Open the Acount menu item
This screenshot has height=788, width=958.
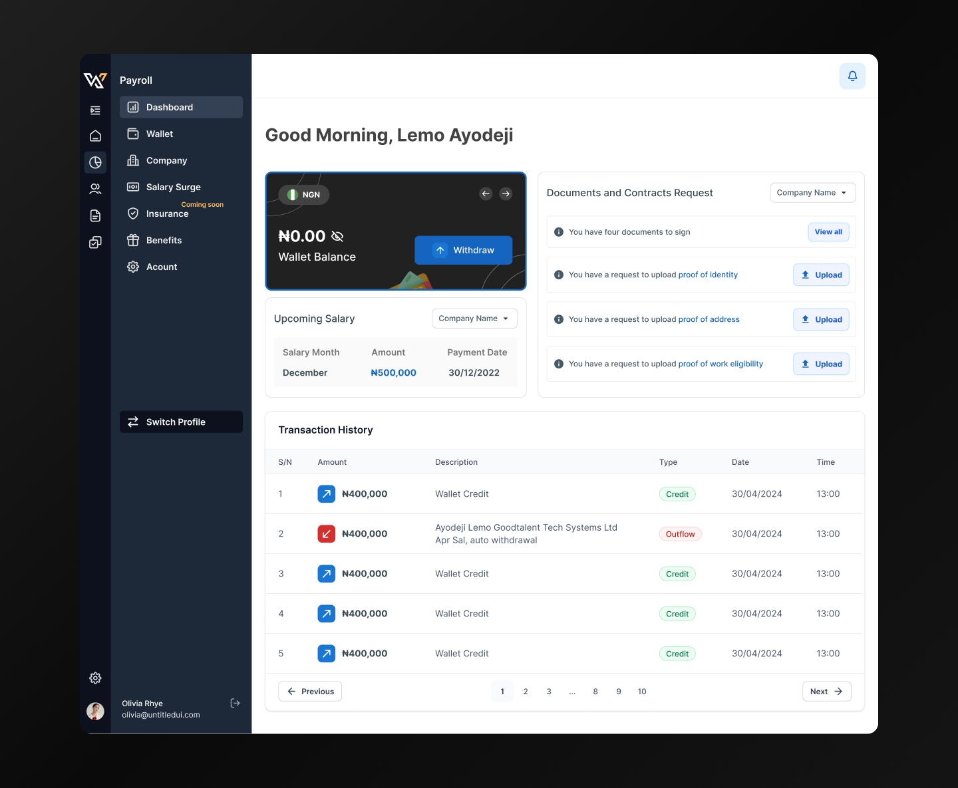pyautogui.click(x=181, y=267)
